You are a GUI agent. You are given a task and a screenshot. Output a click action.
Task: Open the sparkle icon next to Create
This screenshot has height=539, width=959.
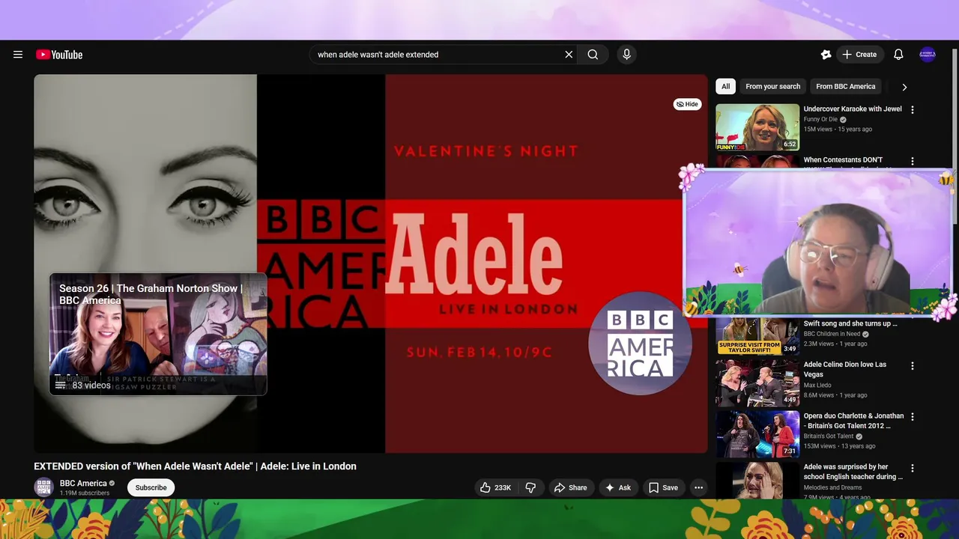(826, 55)
